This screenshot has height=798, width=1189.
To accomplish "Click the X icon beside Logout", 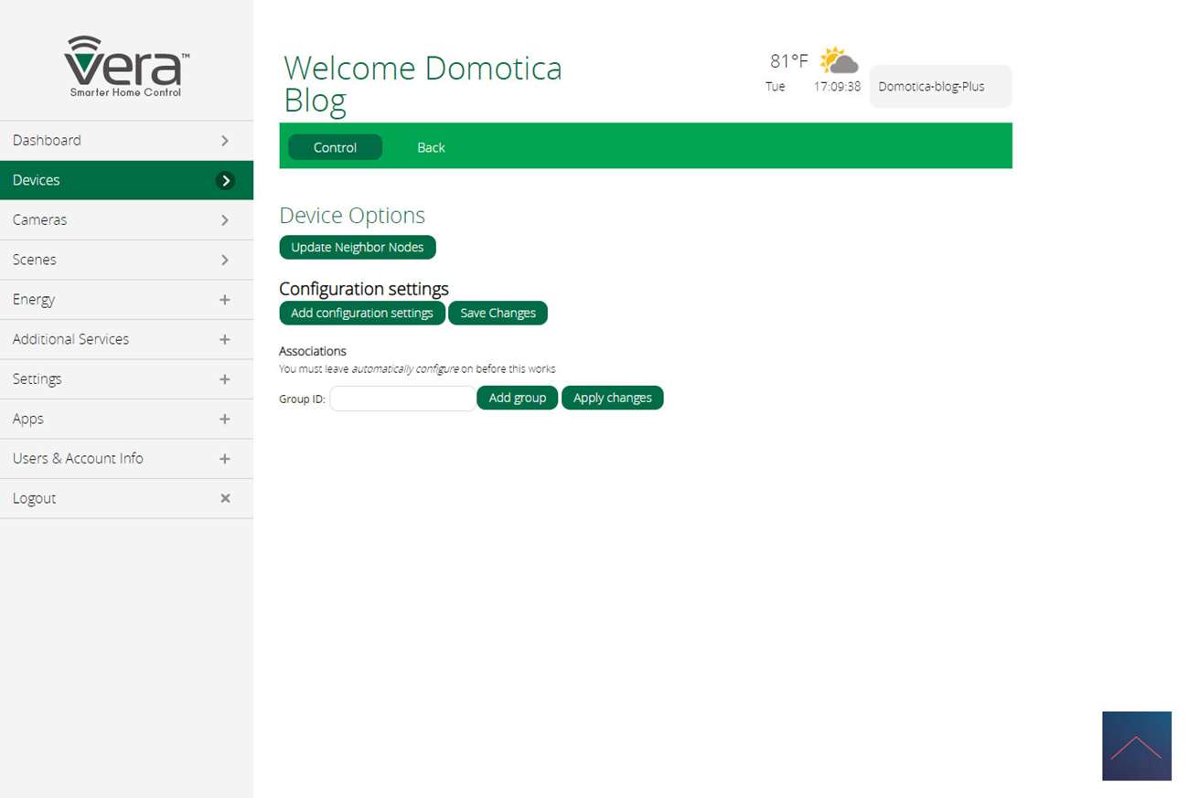I will coord(225,498).
